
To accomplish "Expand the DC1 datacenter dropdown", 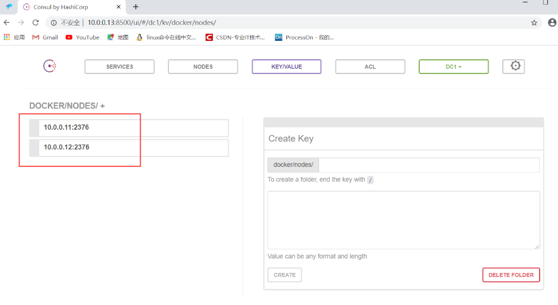I will coord(454,66).
